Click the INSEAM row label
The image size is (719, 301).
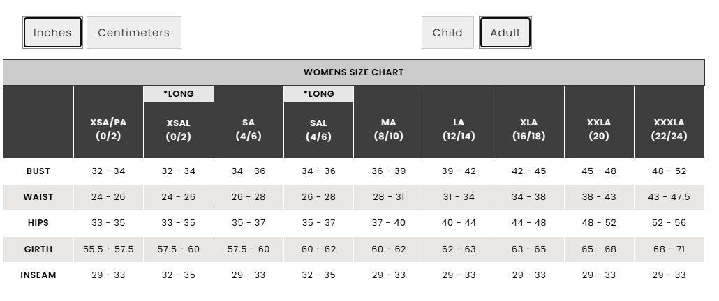(x=38, y=275)
